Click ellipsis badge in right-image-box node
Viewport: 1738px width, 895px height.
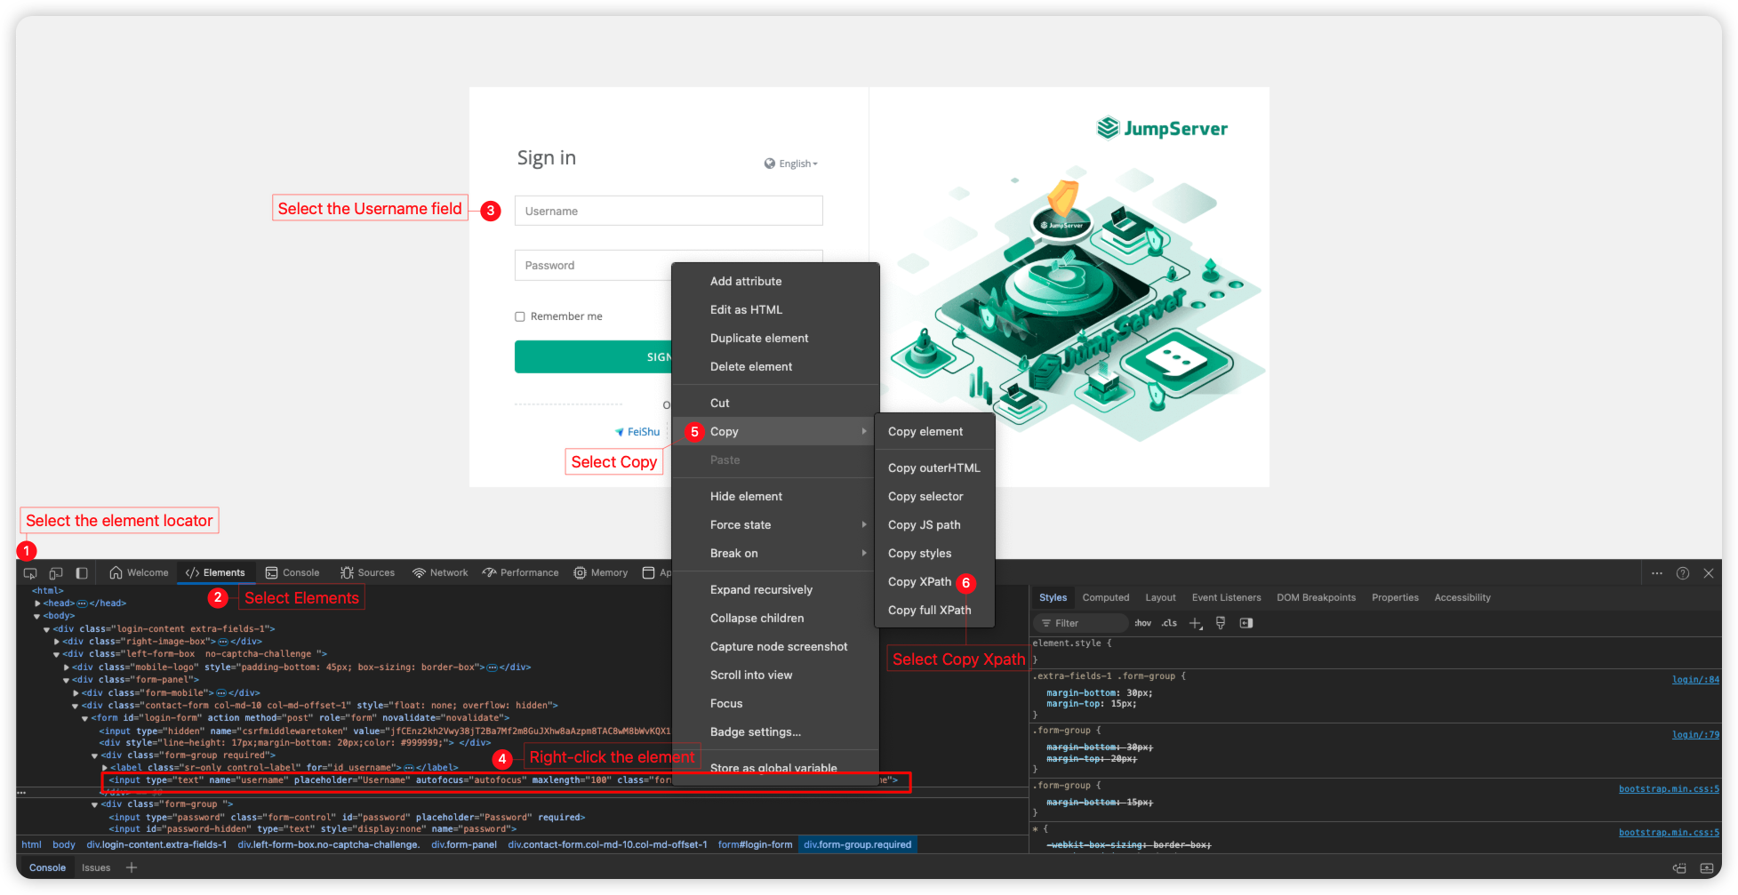point(223,642)
